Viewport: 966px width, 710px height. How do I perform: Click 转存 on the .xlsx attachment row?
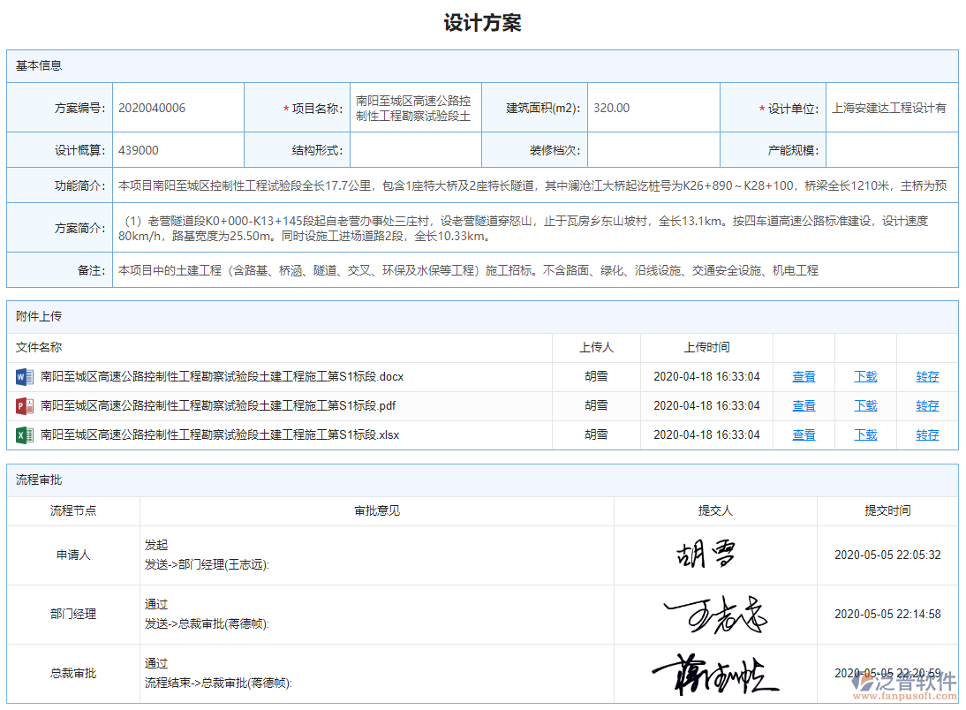click(927, 434)
